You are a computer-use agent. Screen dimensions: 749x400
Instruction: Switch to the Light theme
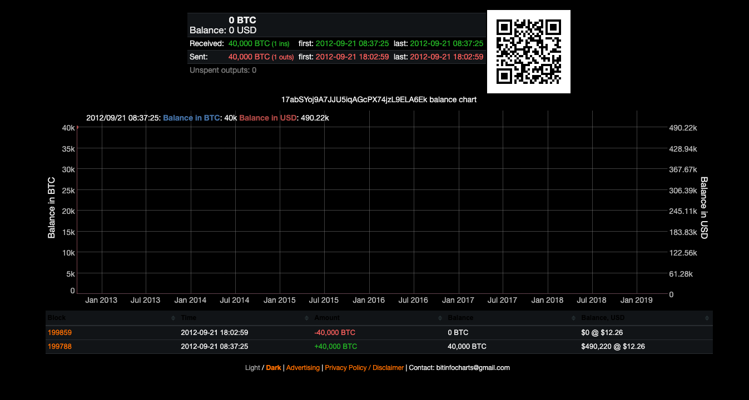click(252, 368)
